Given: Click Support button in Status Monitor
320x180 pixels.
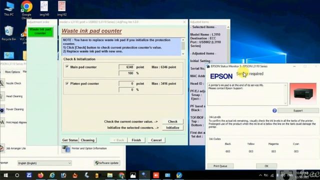Looking at the screenshot, I should pos(298,110).
